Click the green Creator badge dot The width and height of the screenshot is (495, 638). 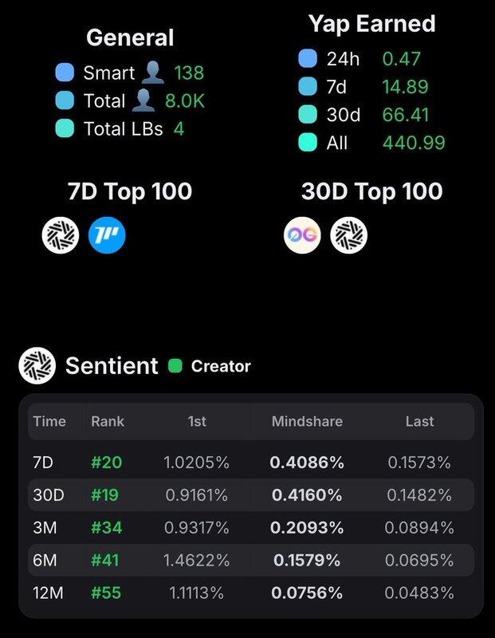(175, 366)
